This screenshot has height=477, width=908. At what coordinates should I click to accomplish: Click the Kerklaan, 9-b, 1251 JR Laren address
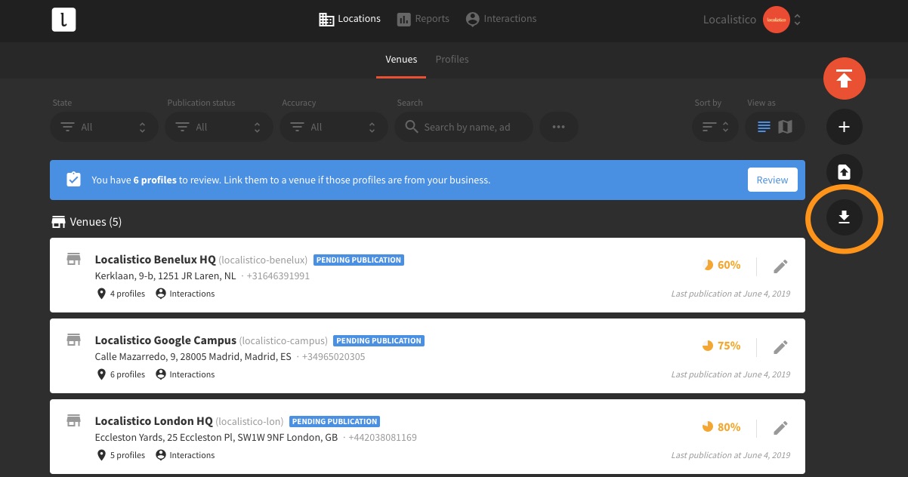(165, 276)
